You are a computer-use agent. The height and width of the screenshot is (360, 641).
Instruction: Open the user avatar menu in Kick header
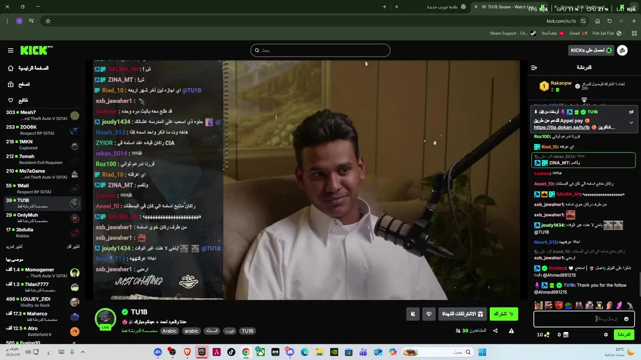[x=622, y=50]
